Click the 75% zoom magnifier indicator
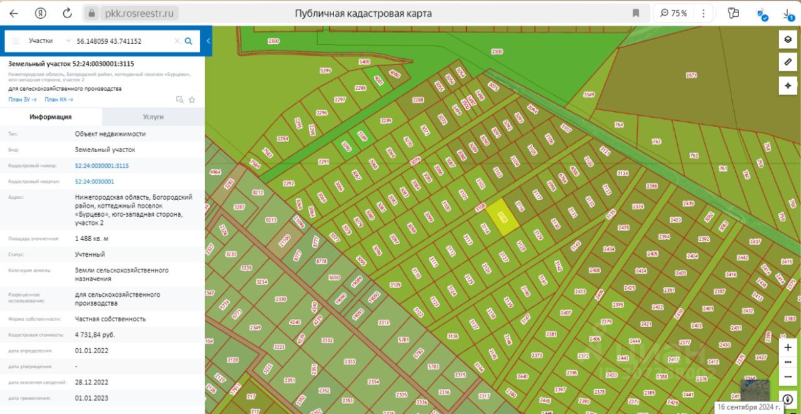 (x=673, y=13)
